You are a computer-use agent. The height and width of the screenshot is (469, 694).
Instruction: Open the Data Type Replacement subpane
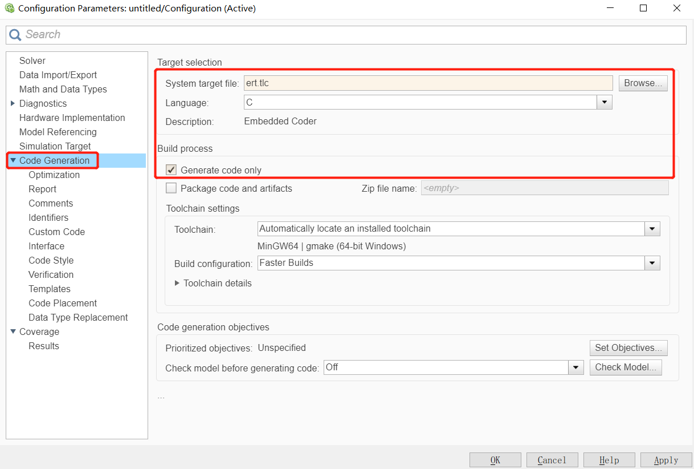tap(79, 317)
